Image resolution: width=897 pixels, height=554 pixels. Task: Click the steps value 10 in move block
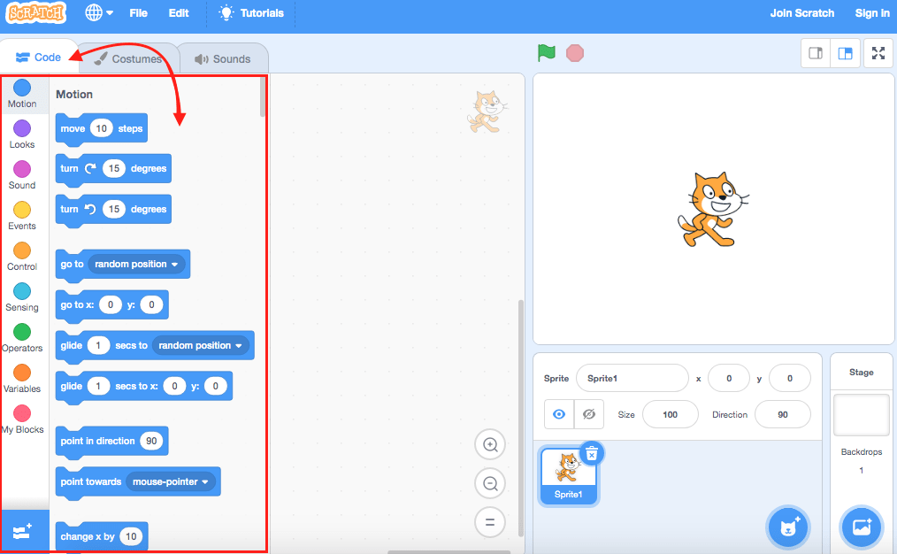pos(101,129)
